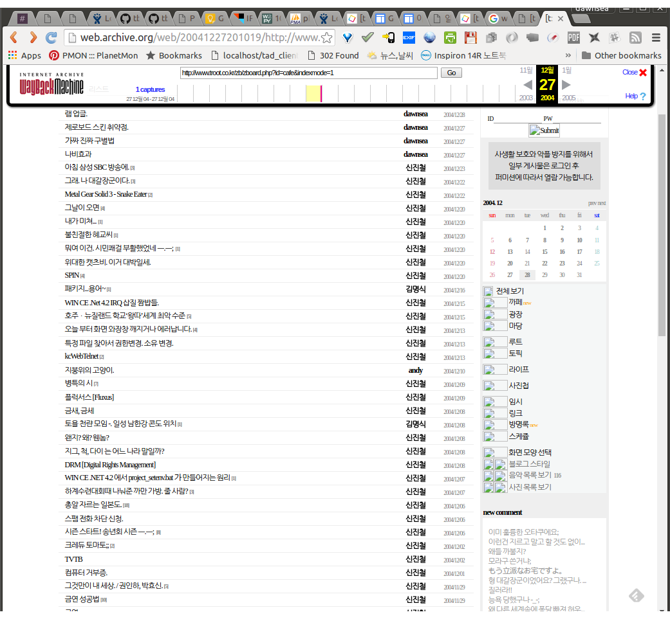Open the Bookmarks star folder

(x=174, y=55)
